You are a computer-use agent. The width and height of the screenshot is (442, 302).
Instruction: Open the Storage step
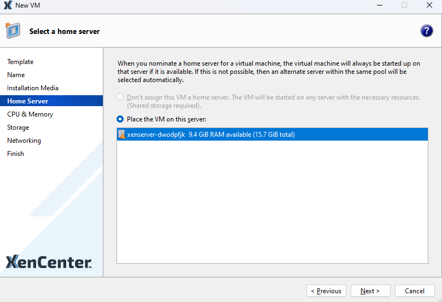(x=18, y=127)
